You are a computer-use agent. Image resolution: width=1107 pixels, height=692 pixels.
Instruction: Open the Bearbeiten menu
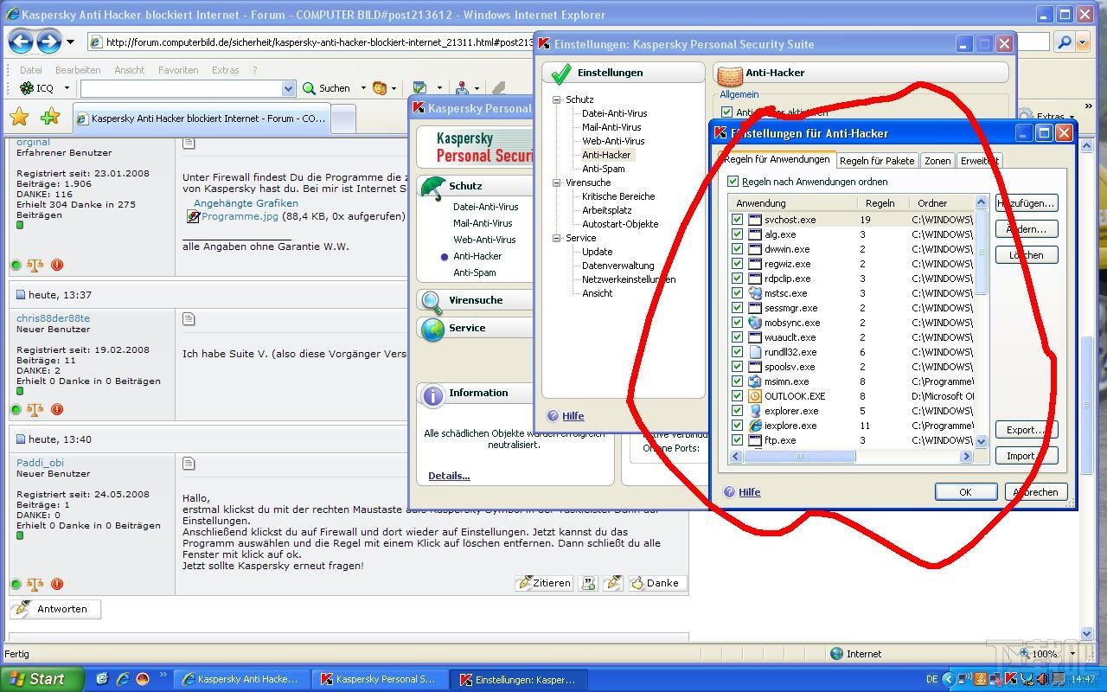(x=78, y=70)
